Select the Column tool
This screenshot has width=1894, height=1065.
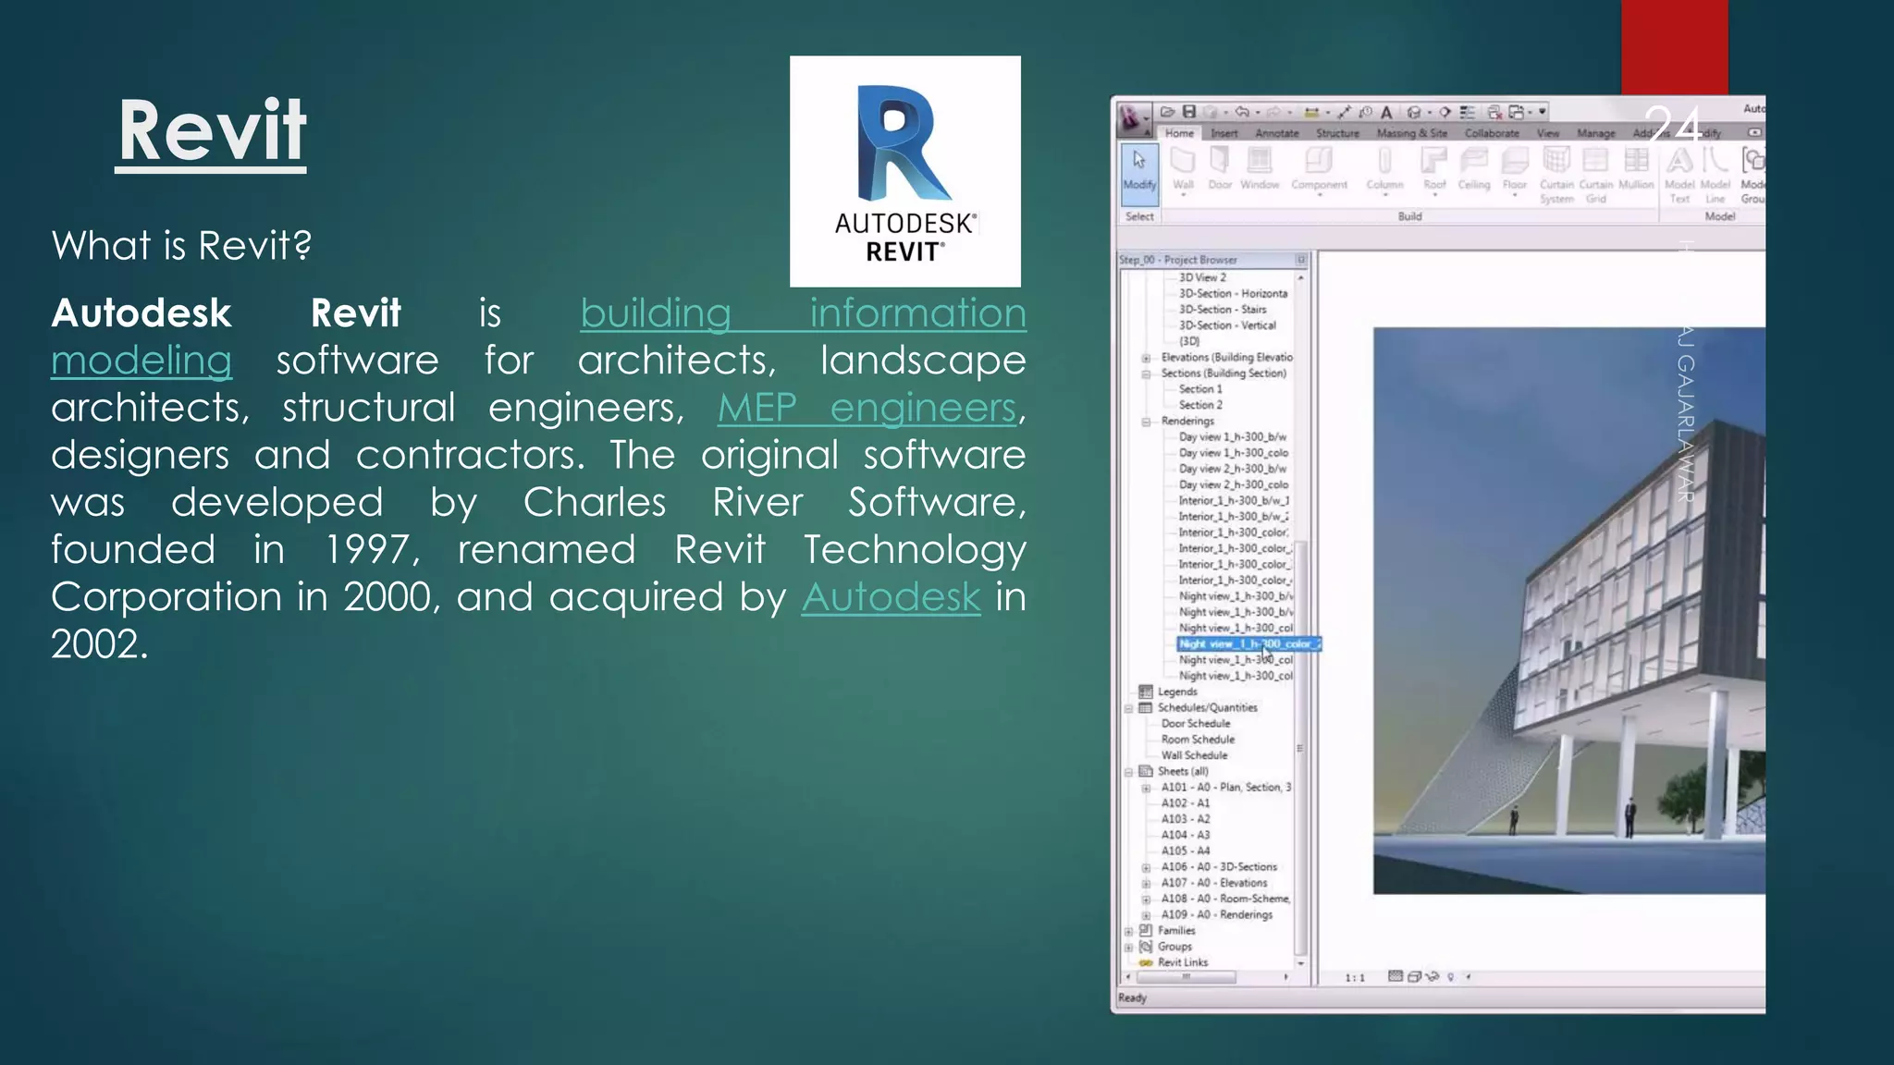[x=1384, y=171]
